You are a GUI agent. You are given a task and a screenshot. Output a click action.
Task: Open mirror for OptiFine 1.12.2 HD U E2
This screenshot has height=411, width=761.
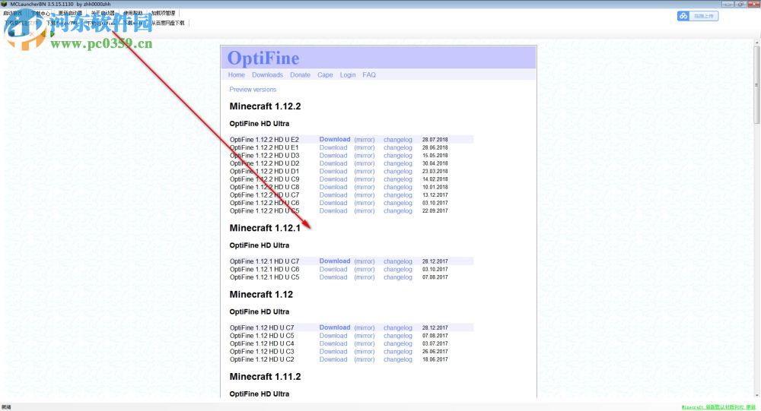(365, 140)
